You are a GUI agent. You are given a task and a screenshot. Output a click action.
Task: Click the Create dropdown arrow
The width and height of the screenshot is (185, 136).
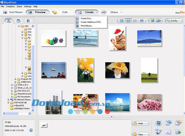[x=97, y=12]
